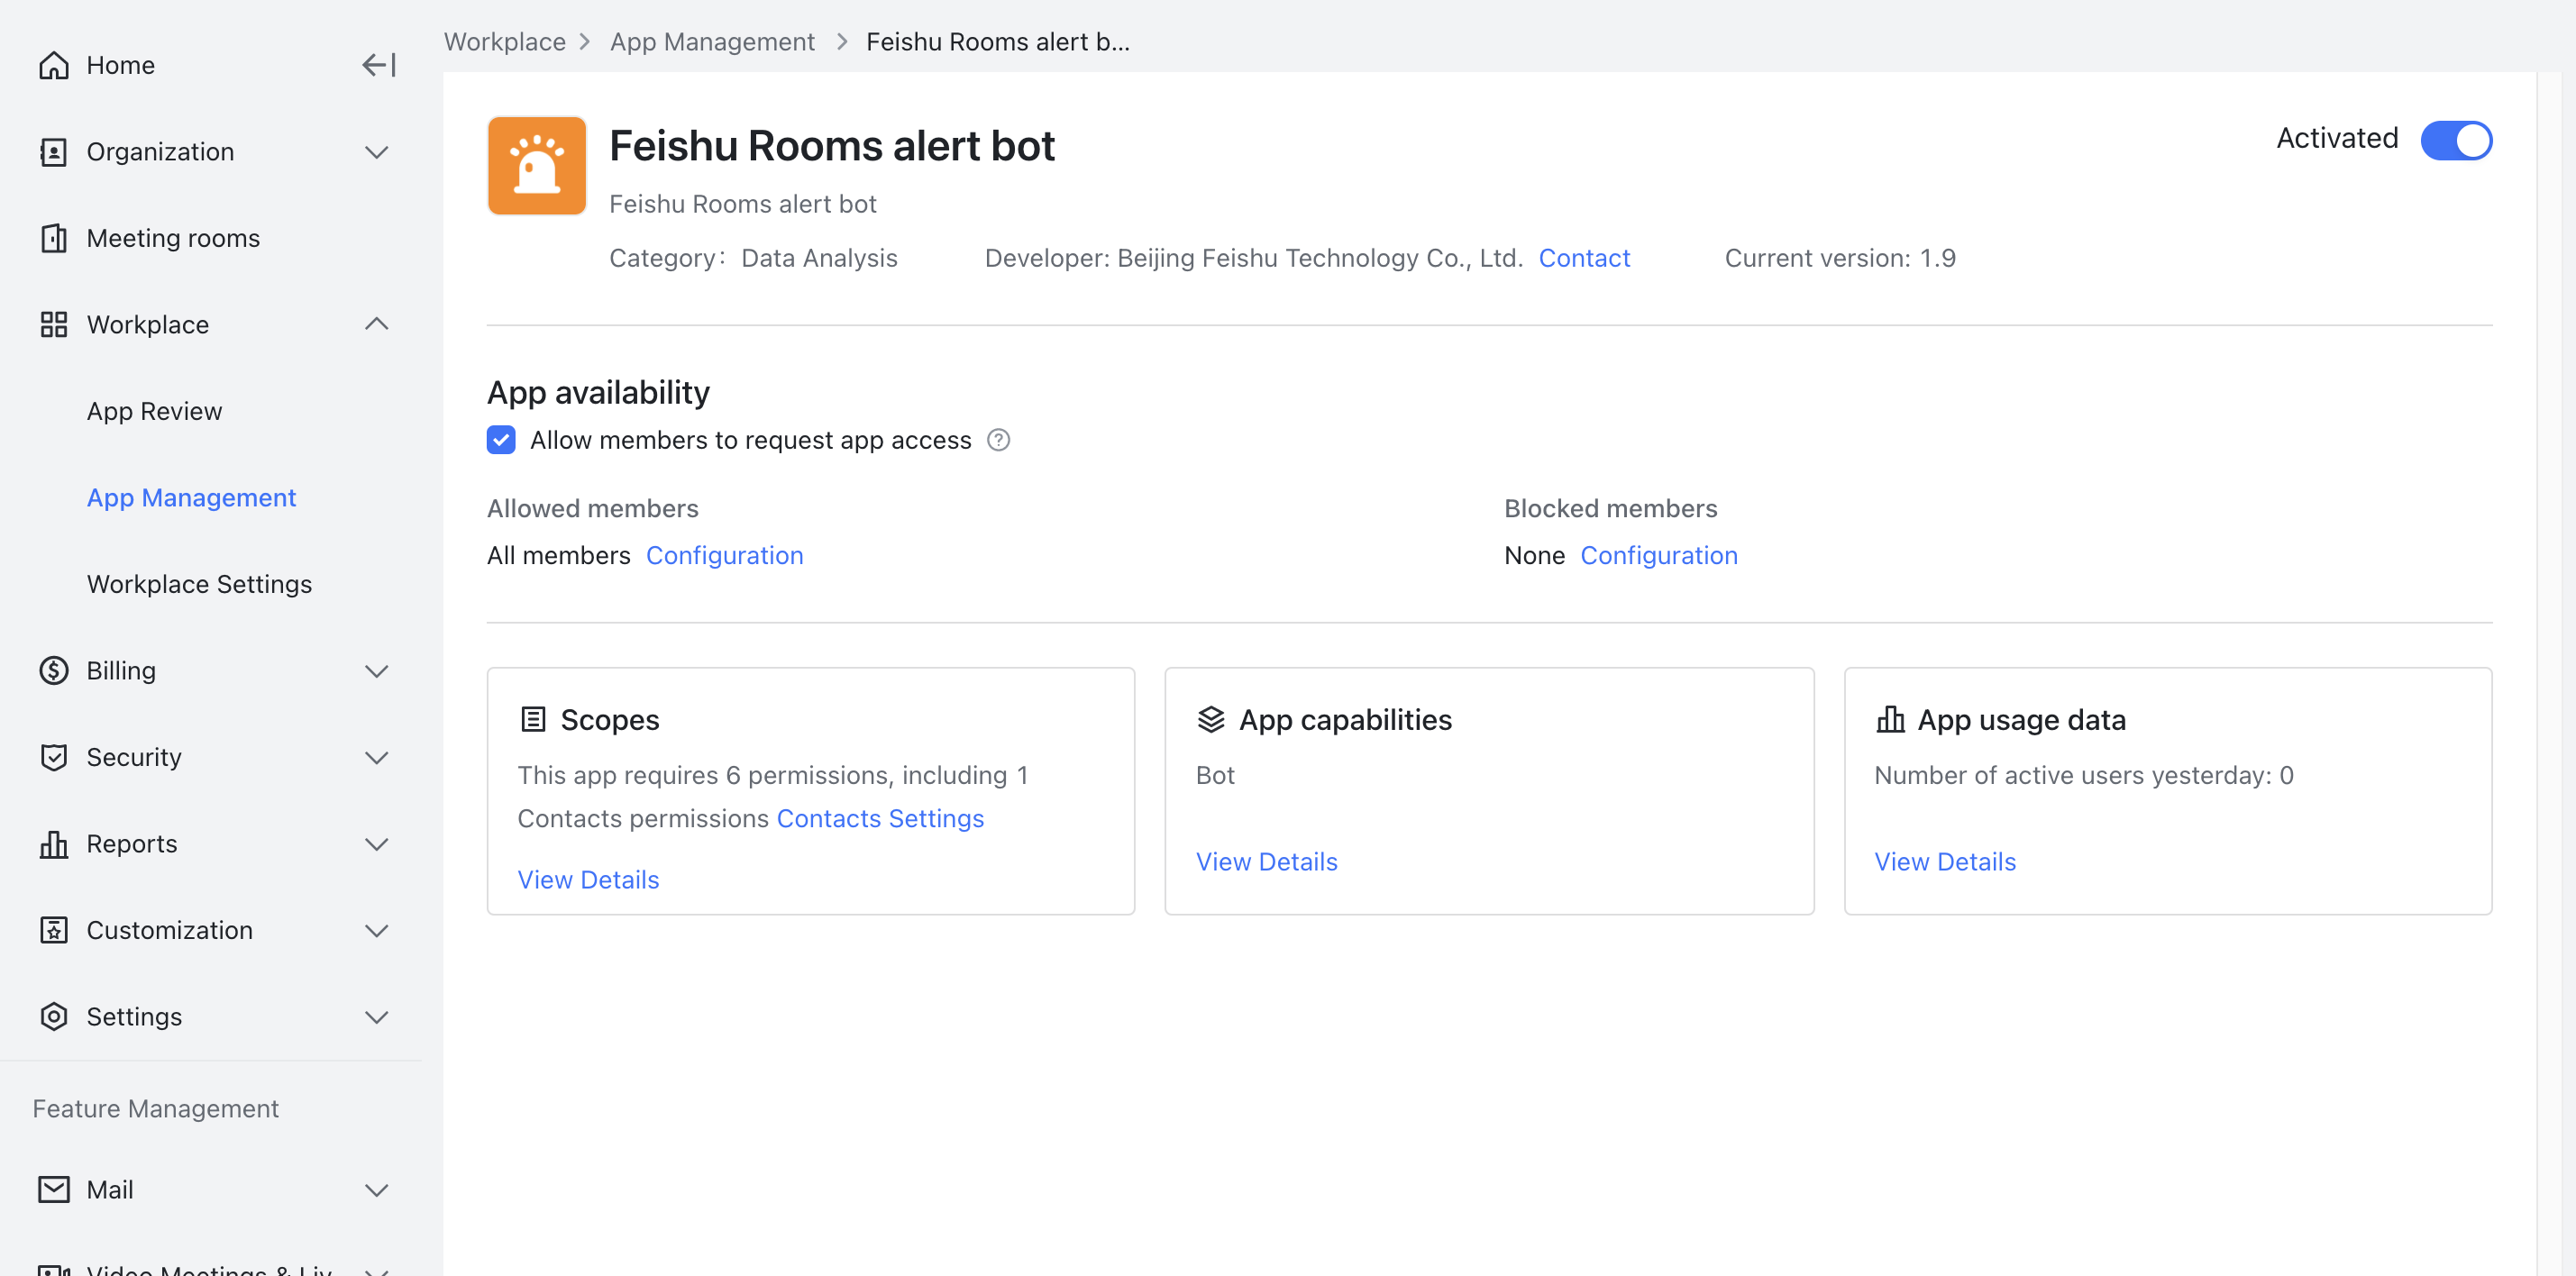2576x1276 pixels.
Task: Open Meeting rooms via its icon
Action: [54, 238]
